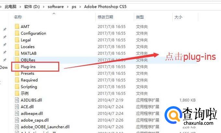Navigate to 软件 (D:) in address bar
The width and height of the screenshot is (221, 133).
[x=32, y=7]
